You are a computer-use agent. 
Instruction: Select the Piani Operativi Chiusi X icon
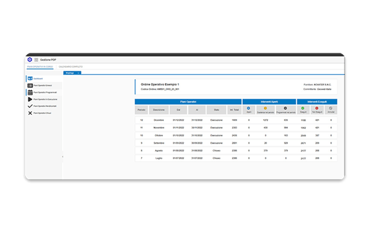[30, 113]
